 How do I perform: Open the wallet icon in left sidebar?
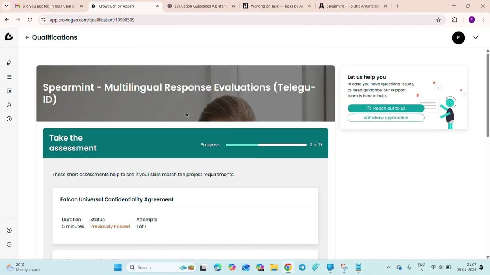(9, 91)
